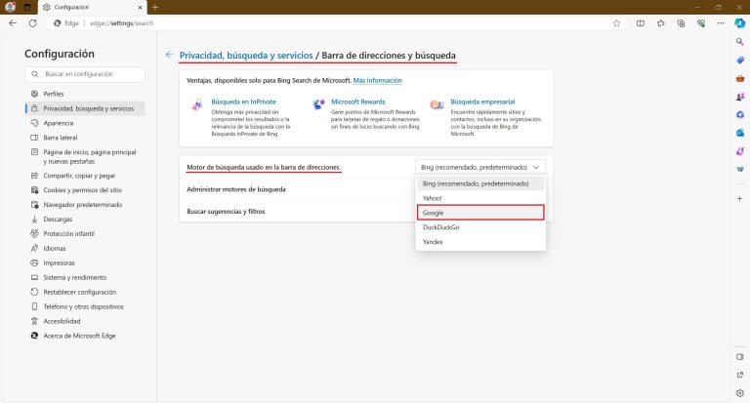Open the Collections icon in toolbar
This screenshot has height=403, width=750.
[681, 23]
